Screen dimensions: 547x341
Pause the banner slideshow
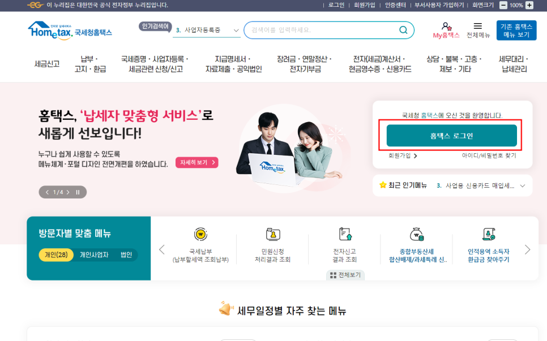click(x=78, y=192)
